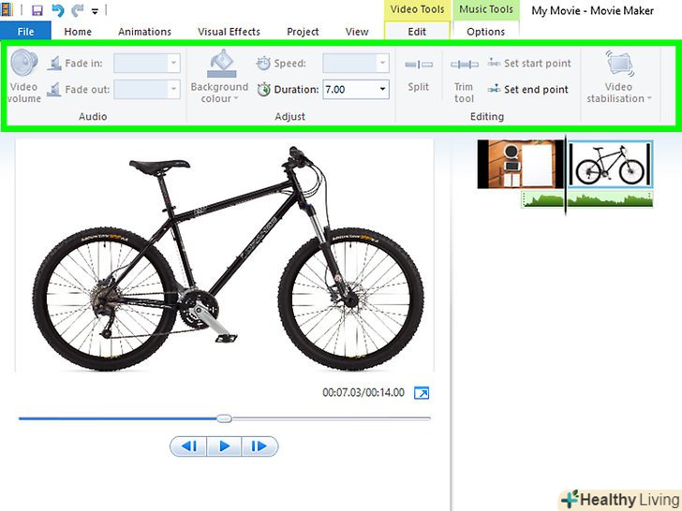Click the preview seek bar handle
This screenshot has width=682, height=511.
(224, 418)
